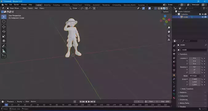
Task: Switch to the Sculpting workspace tab
Action: tap(57, 5)
